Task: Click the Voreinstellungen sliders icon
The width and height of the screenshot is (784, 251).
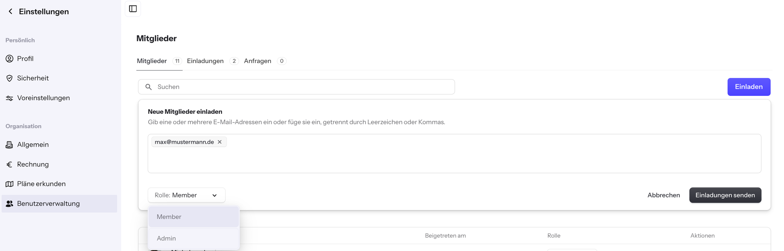Action: coord(10,98)
